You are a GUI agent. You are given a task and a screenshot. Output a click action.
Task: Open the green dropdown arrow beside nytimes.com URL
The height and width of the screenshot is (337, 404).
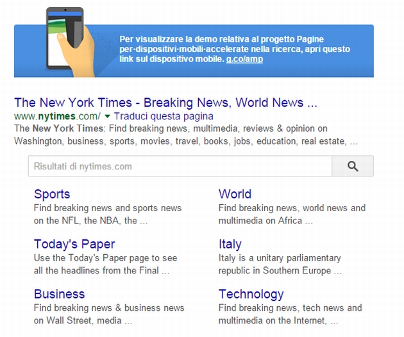tap(108, 117)
